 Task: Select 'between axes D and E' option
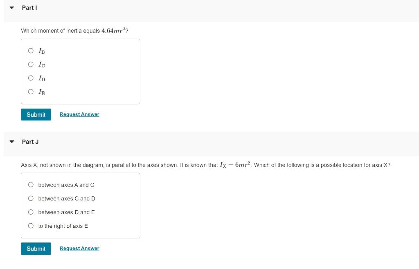click(x=31, y=212)
